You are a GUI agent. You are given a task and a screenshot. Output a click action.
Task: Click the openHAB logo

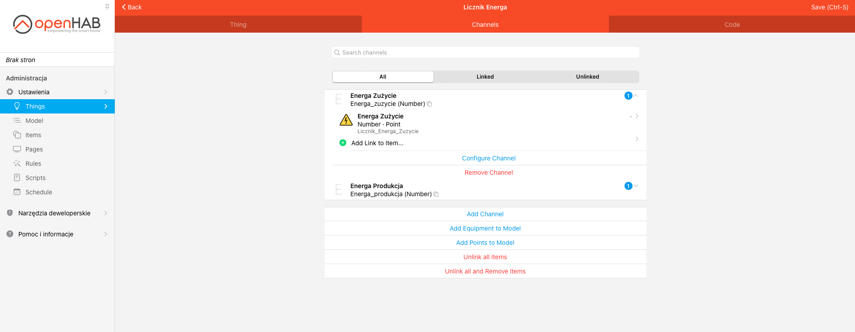pos(57,25)
